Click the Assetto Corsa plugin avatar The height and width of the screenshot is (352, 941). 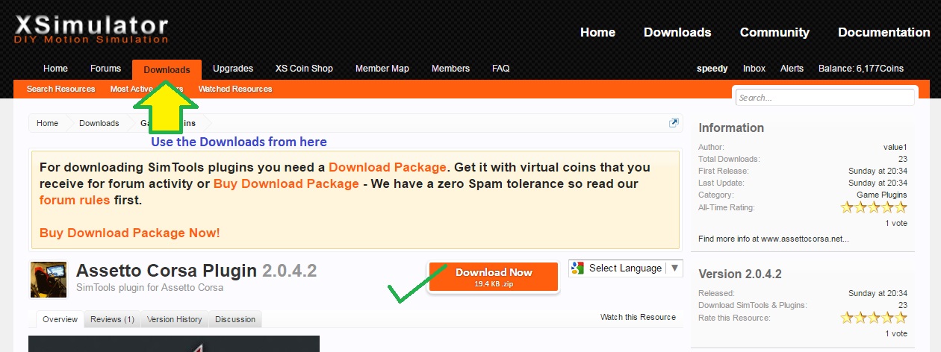click(49, 280)
